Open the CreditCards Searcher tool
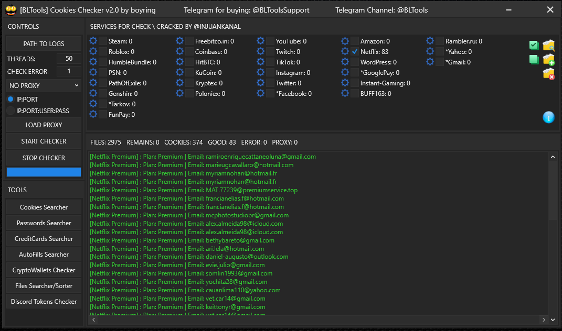The image size is (562, 331). (x=44, y=239)
